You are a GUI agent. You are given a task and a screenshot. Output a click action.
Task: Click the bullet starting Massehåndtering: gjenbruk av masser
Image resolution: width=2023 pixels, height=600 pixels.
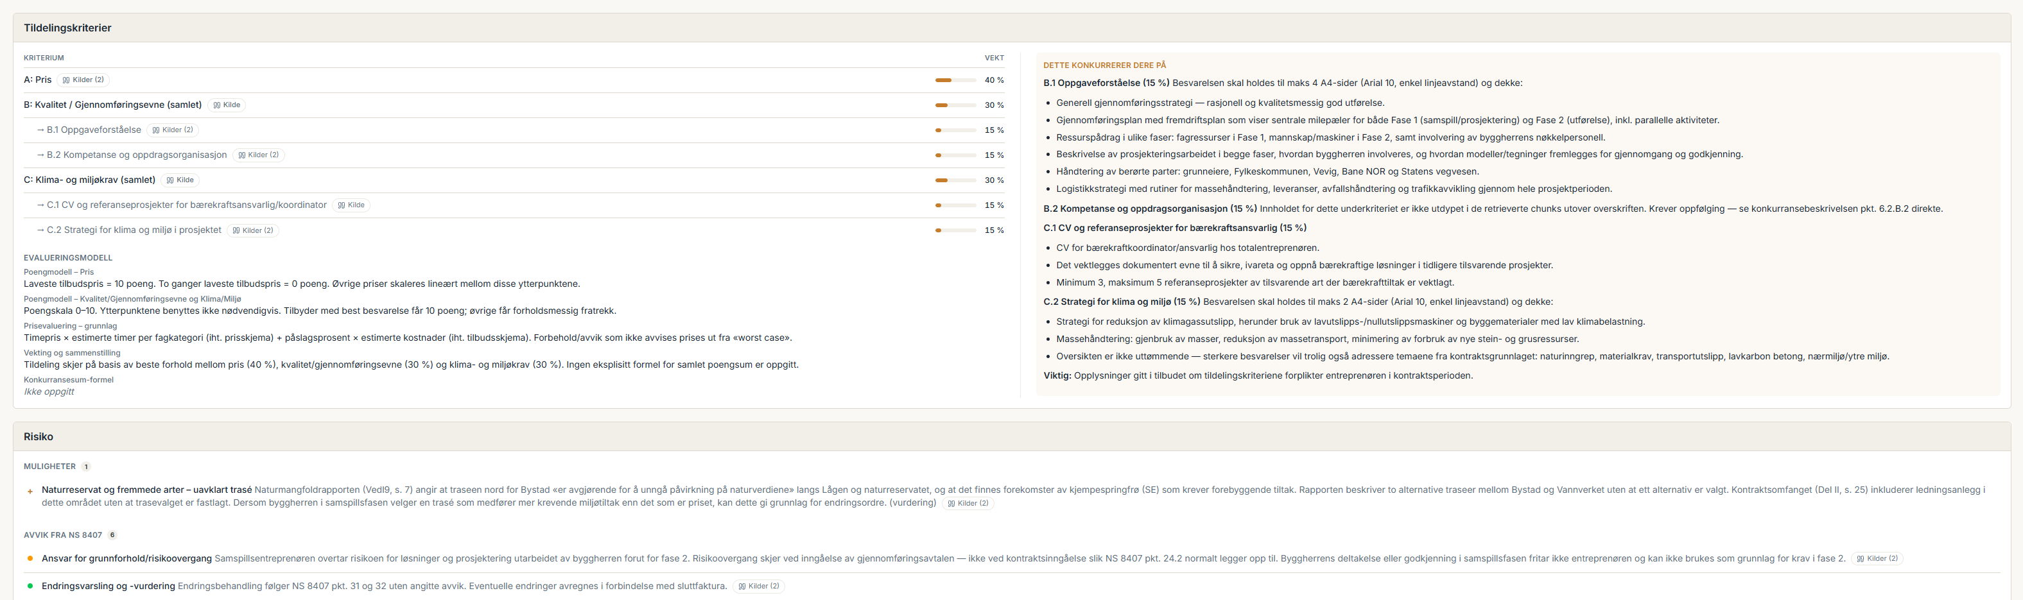pos(1318,340)
